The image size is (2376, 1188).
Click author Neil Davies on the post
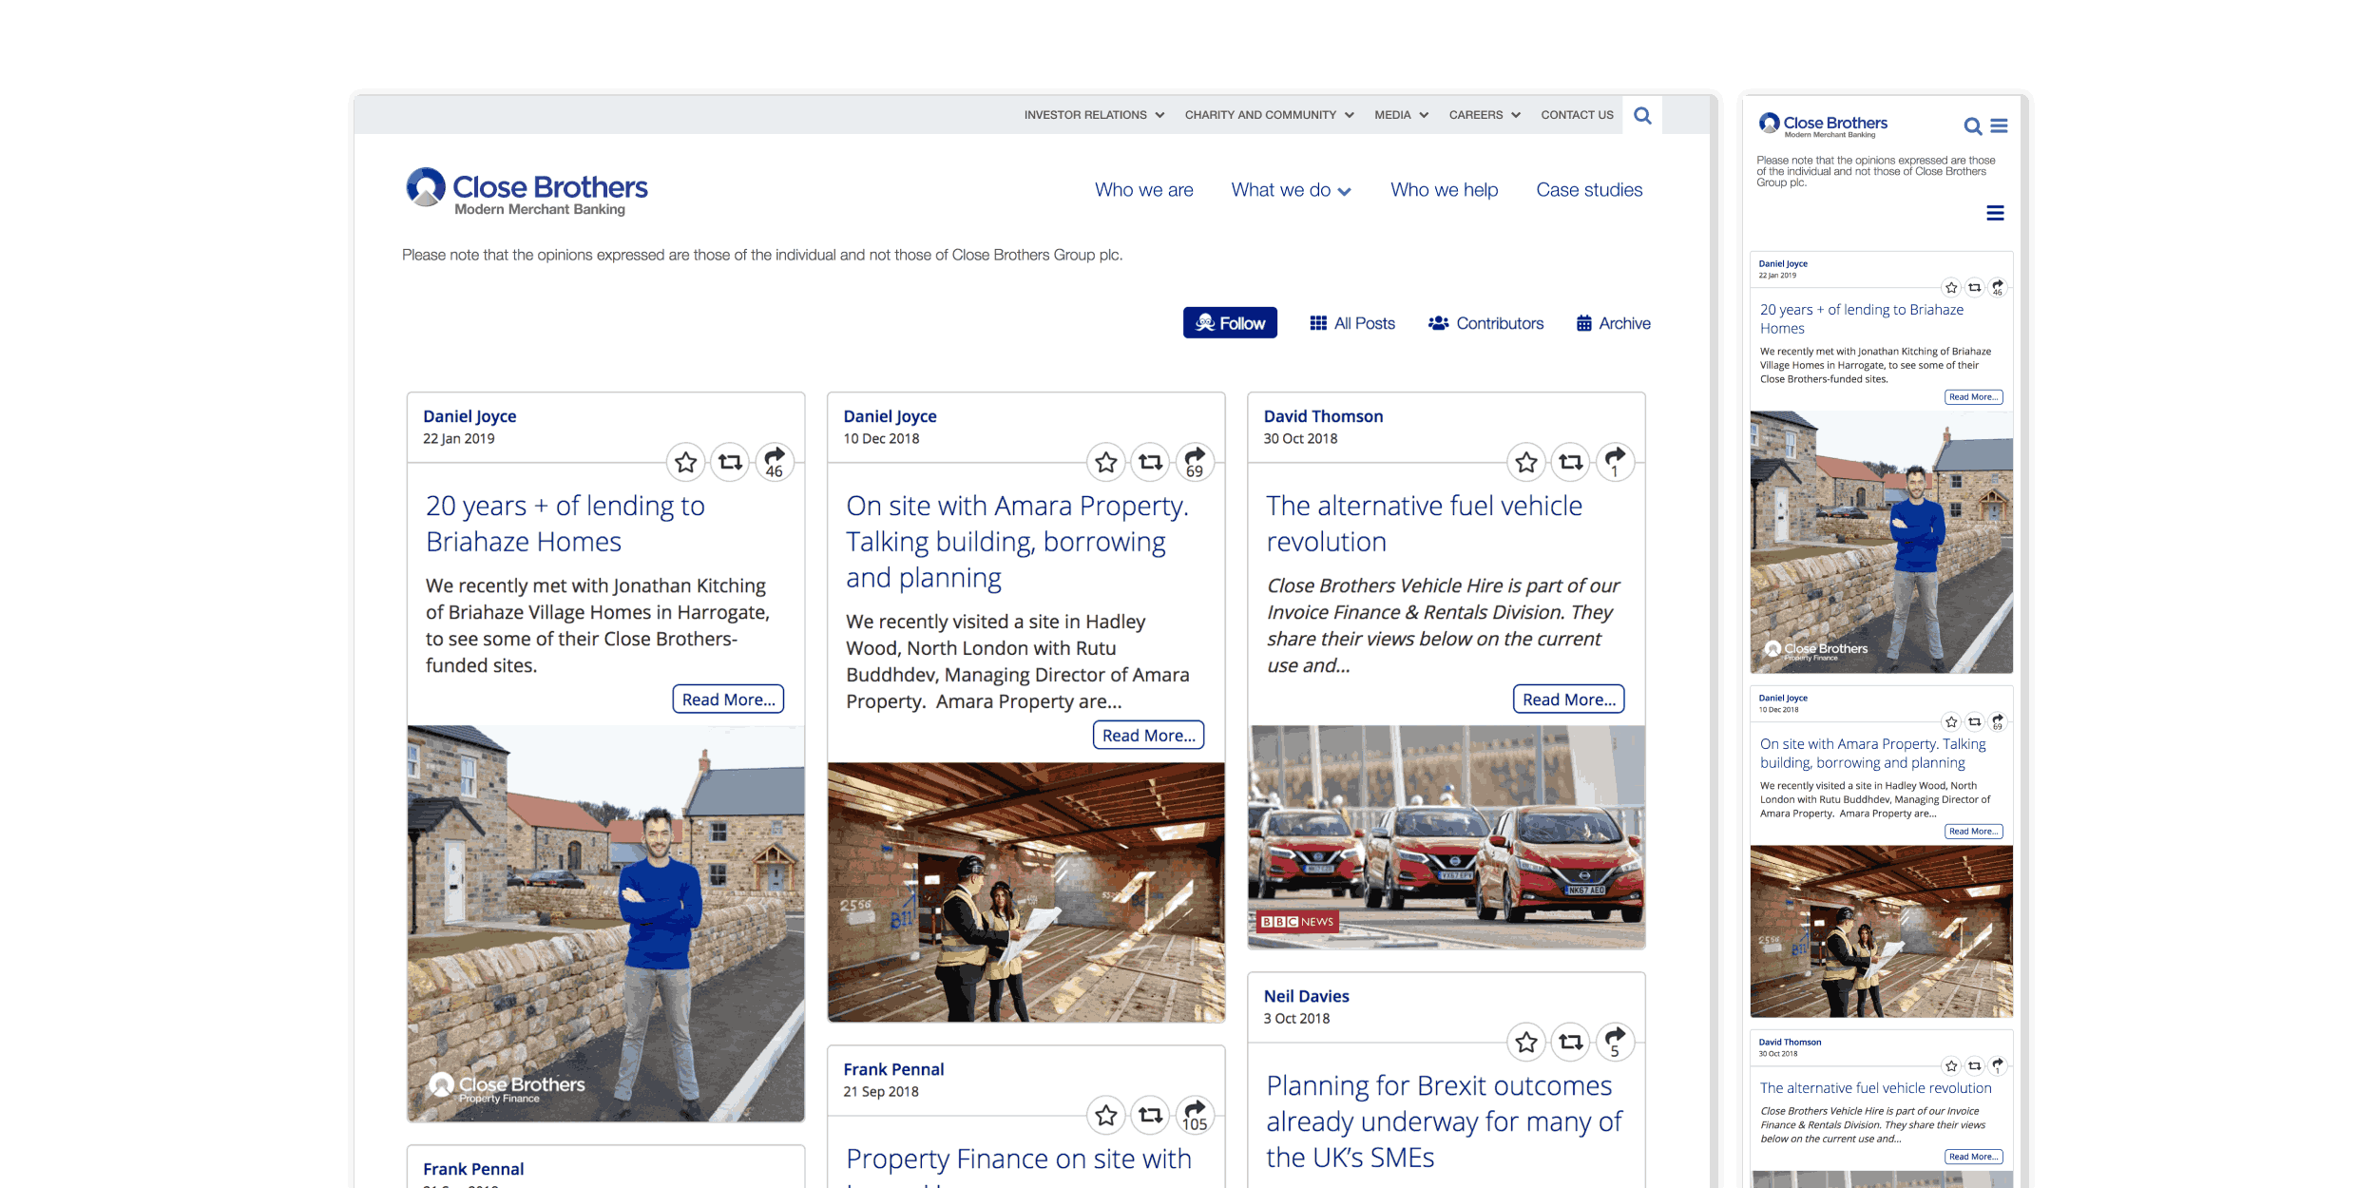point(1306,996)
